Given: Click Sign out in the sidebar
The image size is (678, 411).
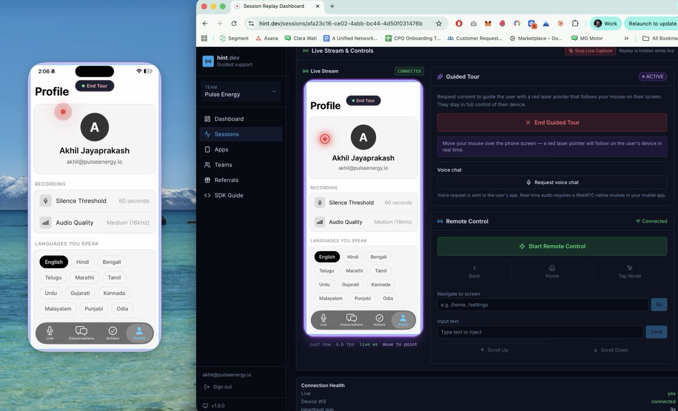Looking at the screenshot, I should (218, 387).
